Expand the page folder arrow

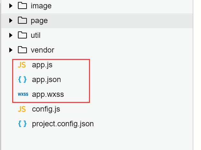11,21
